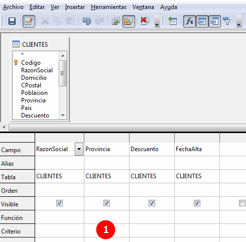
Task: Click the field list vertical scrollbar thumb
Action: [x=63, y=73]
